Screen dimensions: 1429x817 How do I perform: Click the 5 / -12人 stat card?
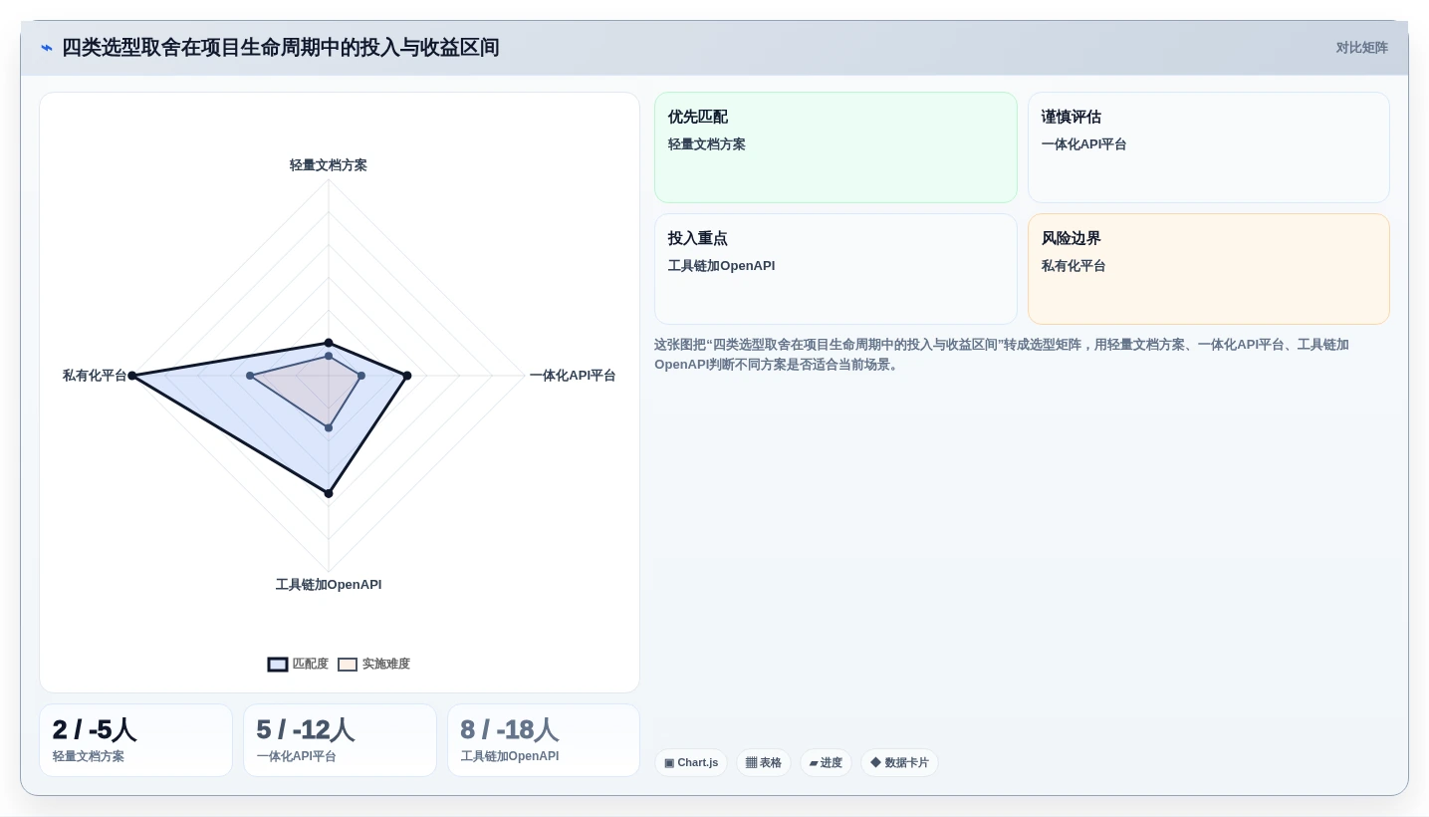pos(340,740)
